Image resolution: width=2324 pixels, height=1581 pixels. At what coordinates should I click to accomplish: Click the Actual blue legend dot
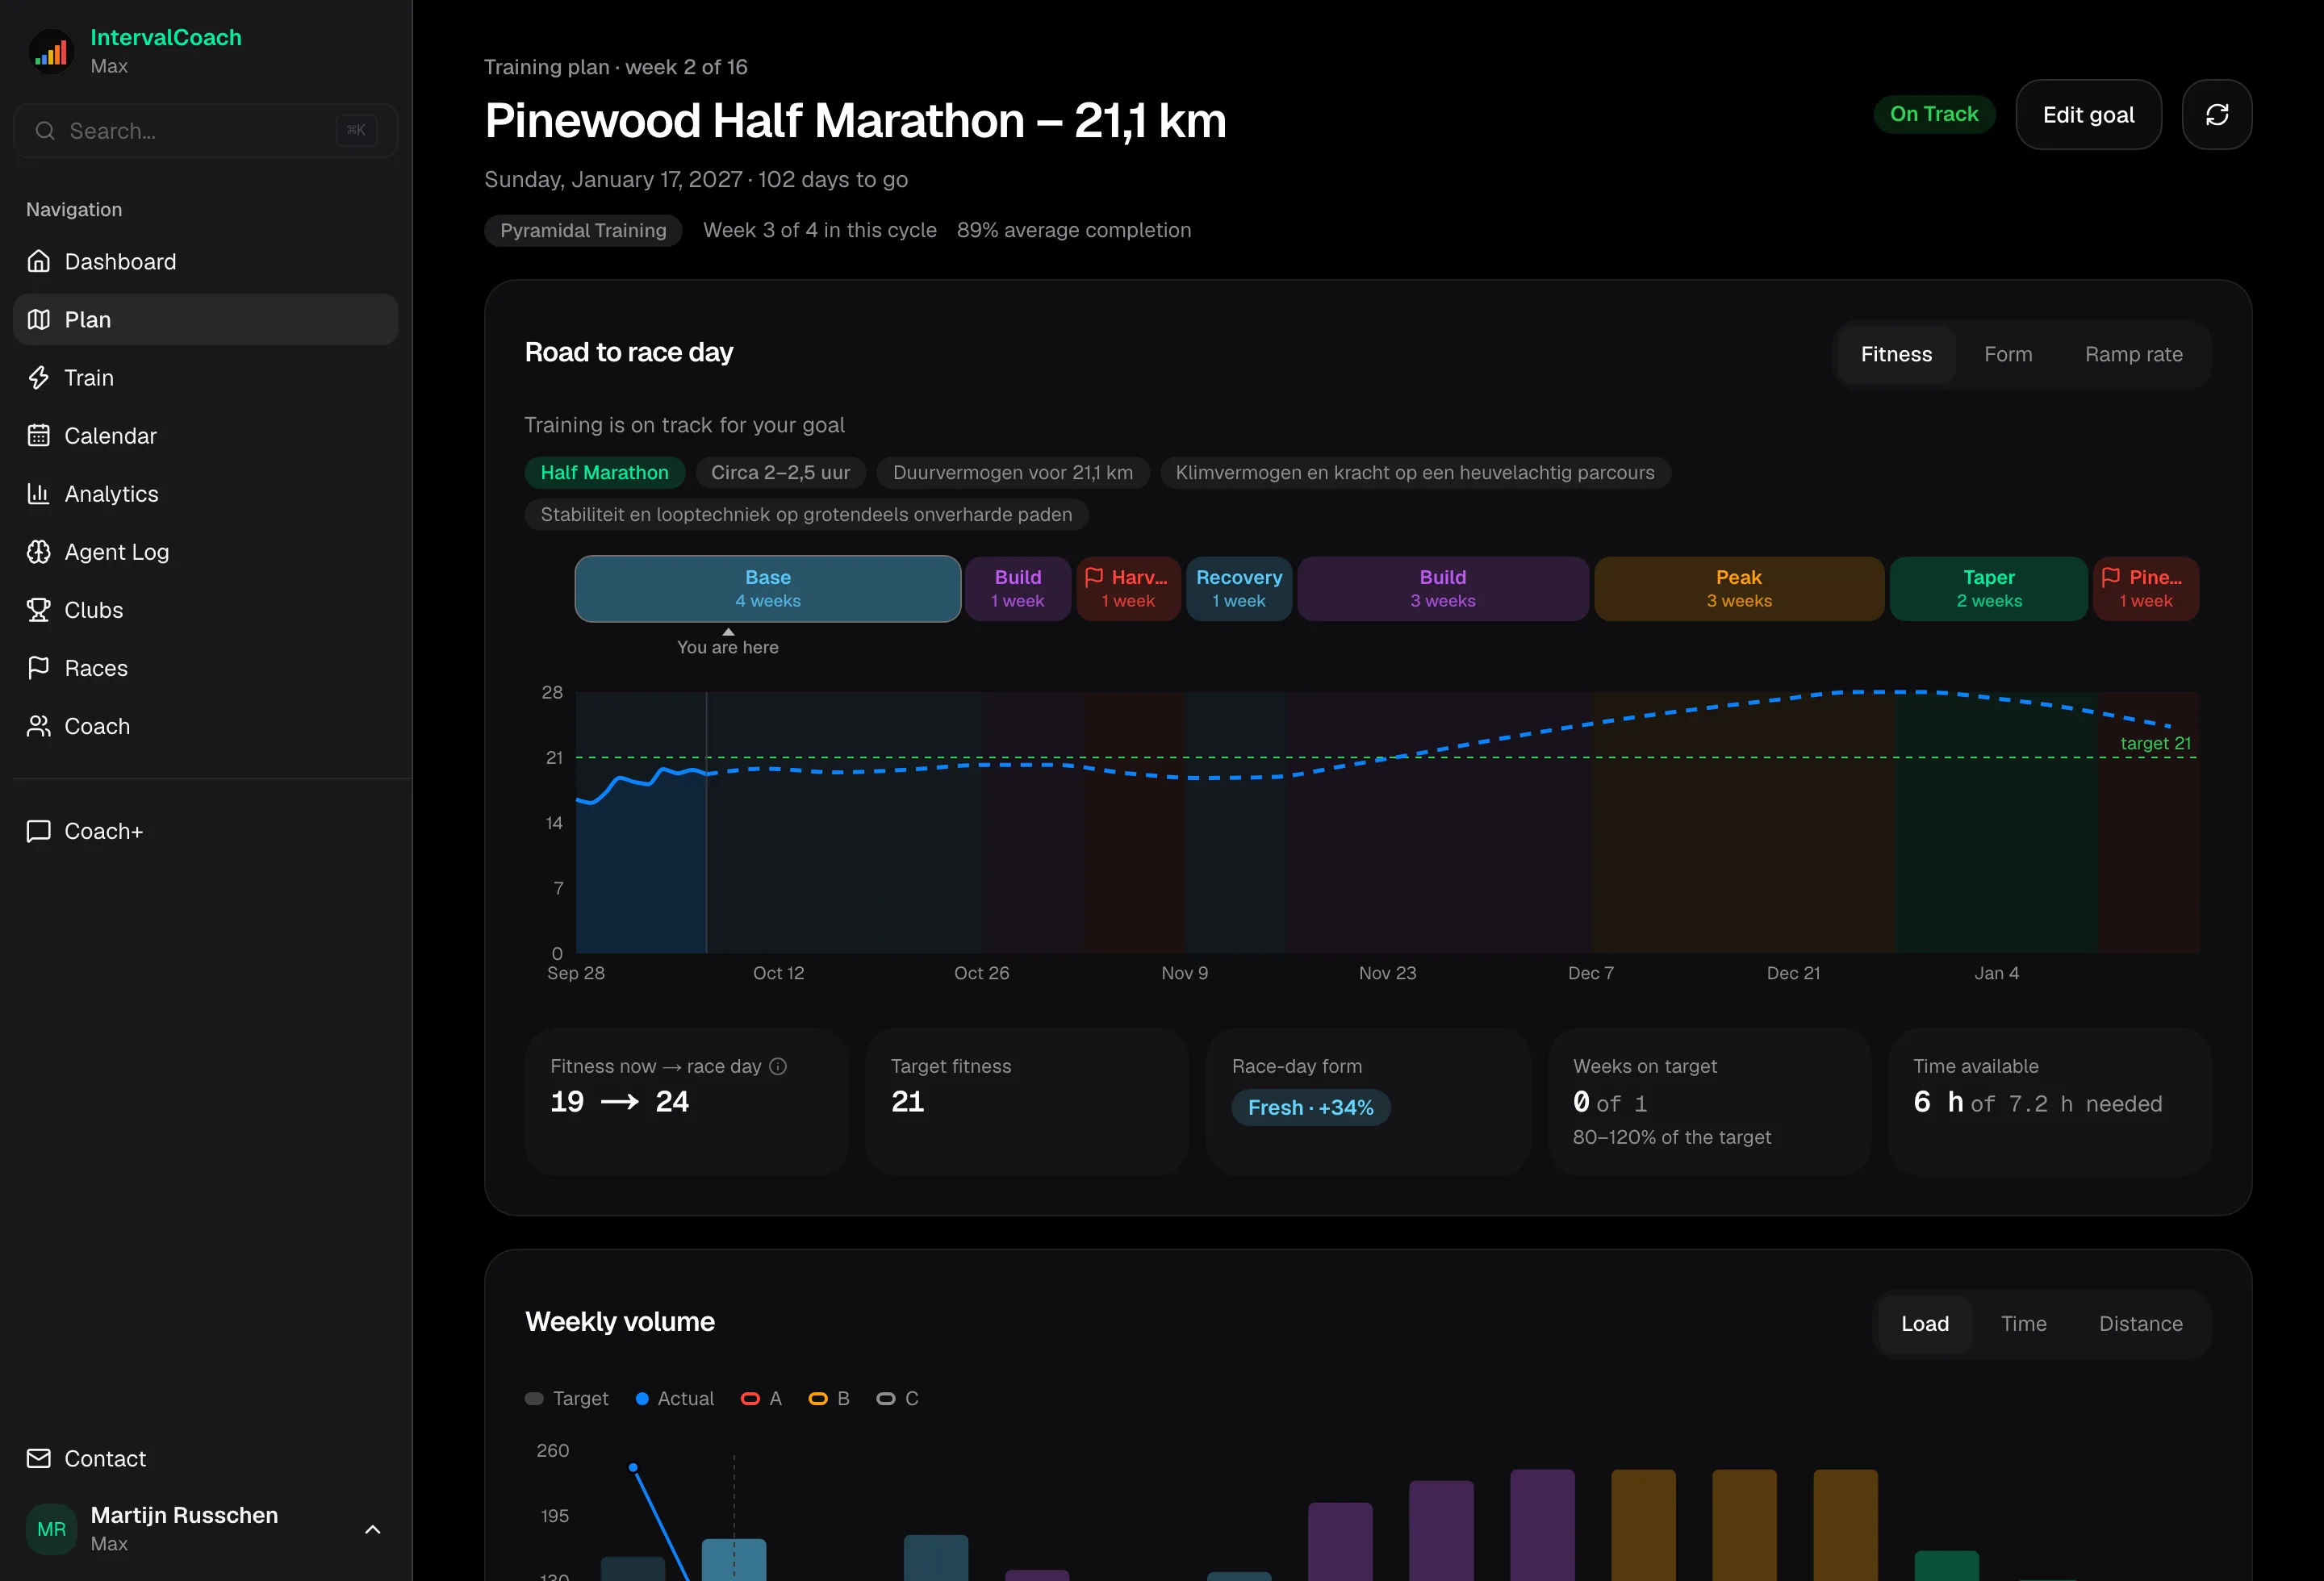click(642, 1400)
